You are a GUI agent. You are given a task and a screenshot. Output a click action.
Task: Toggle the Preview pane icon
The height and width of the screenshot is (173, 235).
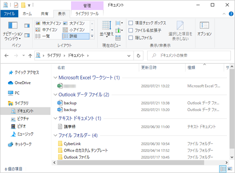coord(27,26)
